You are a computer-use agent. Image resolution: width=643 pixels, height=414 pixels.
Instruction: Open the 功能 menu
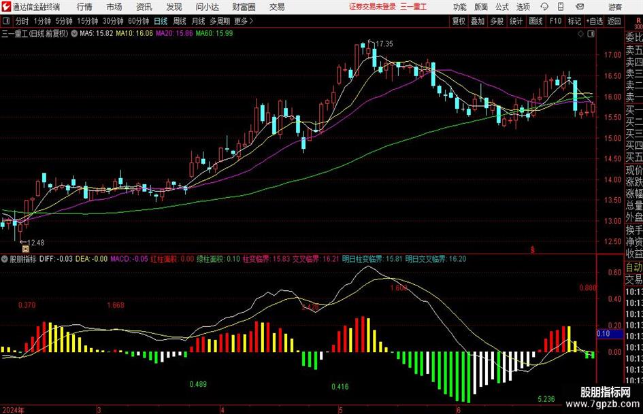coord(460,7)
